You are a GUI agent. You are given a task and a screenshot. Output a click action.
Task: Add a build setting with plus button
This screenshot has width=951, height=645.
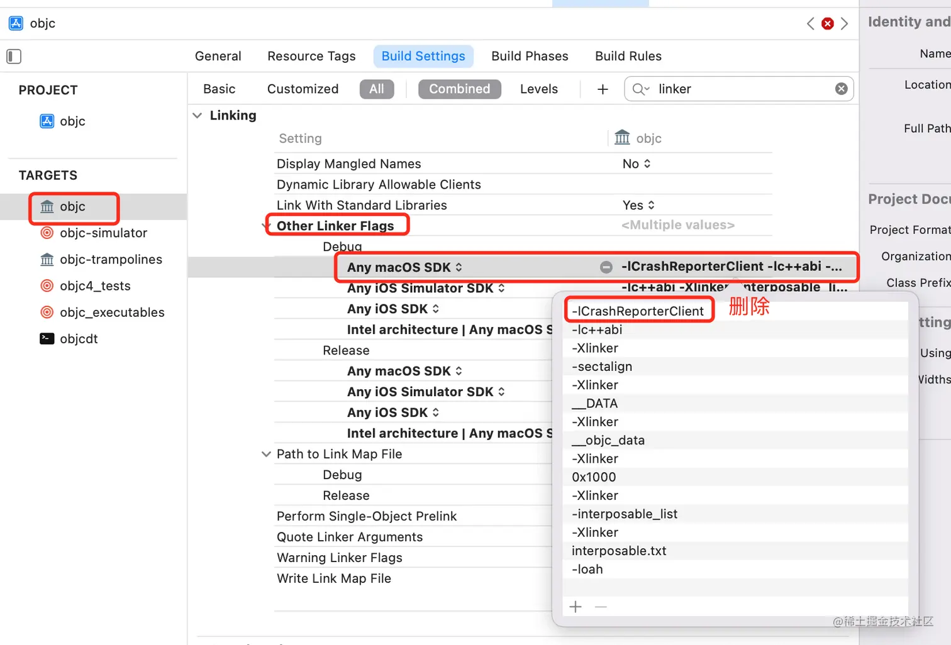point(603,89)
